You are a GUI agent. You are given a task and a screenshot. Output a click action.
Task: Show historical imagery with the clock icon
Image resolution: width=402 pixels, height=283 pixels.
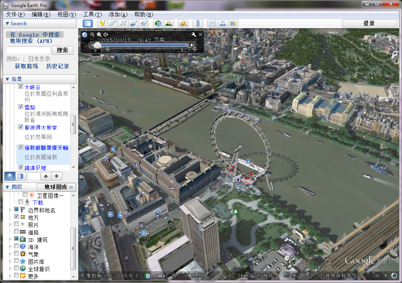coord(158,23)
